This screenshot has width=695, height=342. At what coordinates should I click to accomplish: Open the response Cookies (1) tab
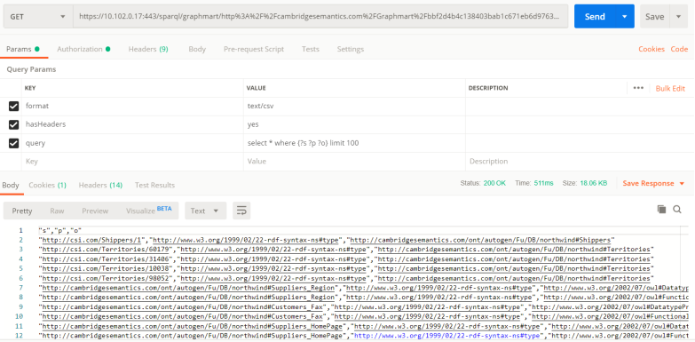point(47,185)
